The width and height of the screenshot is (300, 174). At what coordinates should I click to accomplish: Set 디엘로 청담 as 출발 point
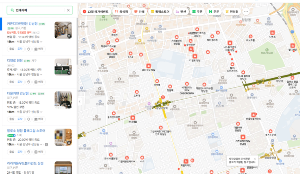[x=12, y=82]
